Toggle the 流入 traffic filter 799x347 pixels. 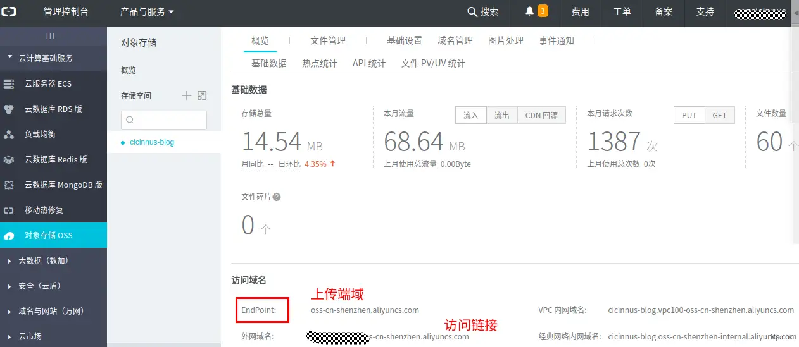click(x=470, y=115)
